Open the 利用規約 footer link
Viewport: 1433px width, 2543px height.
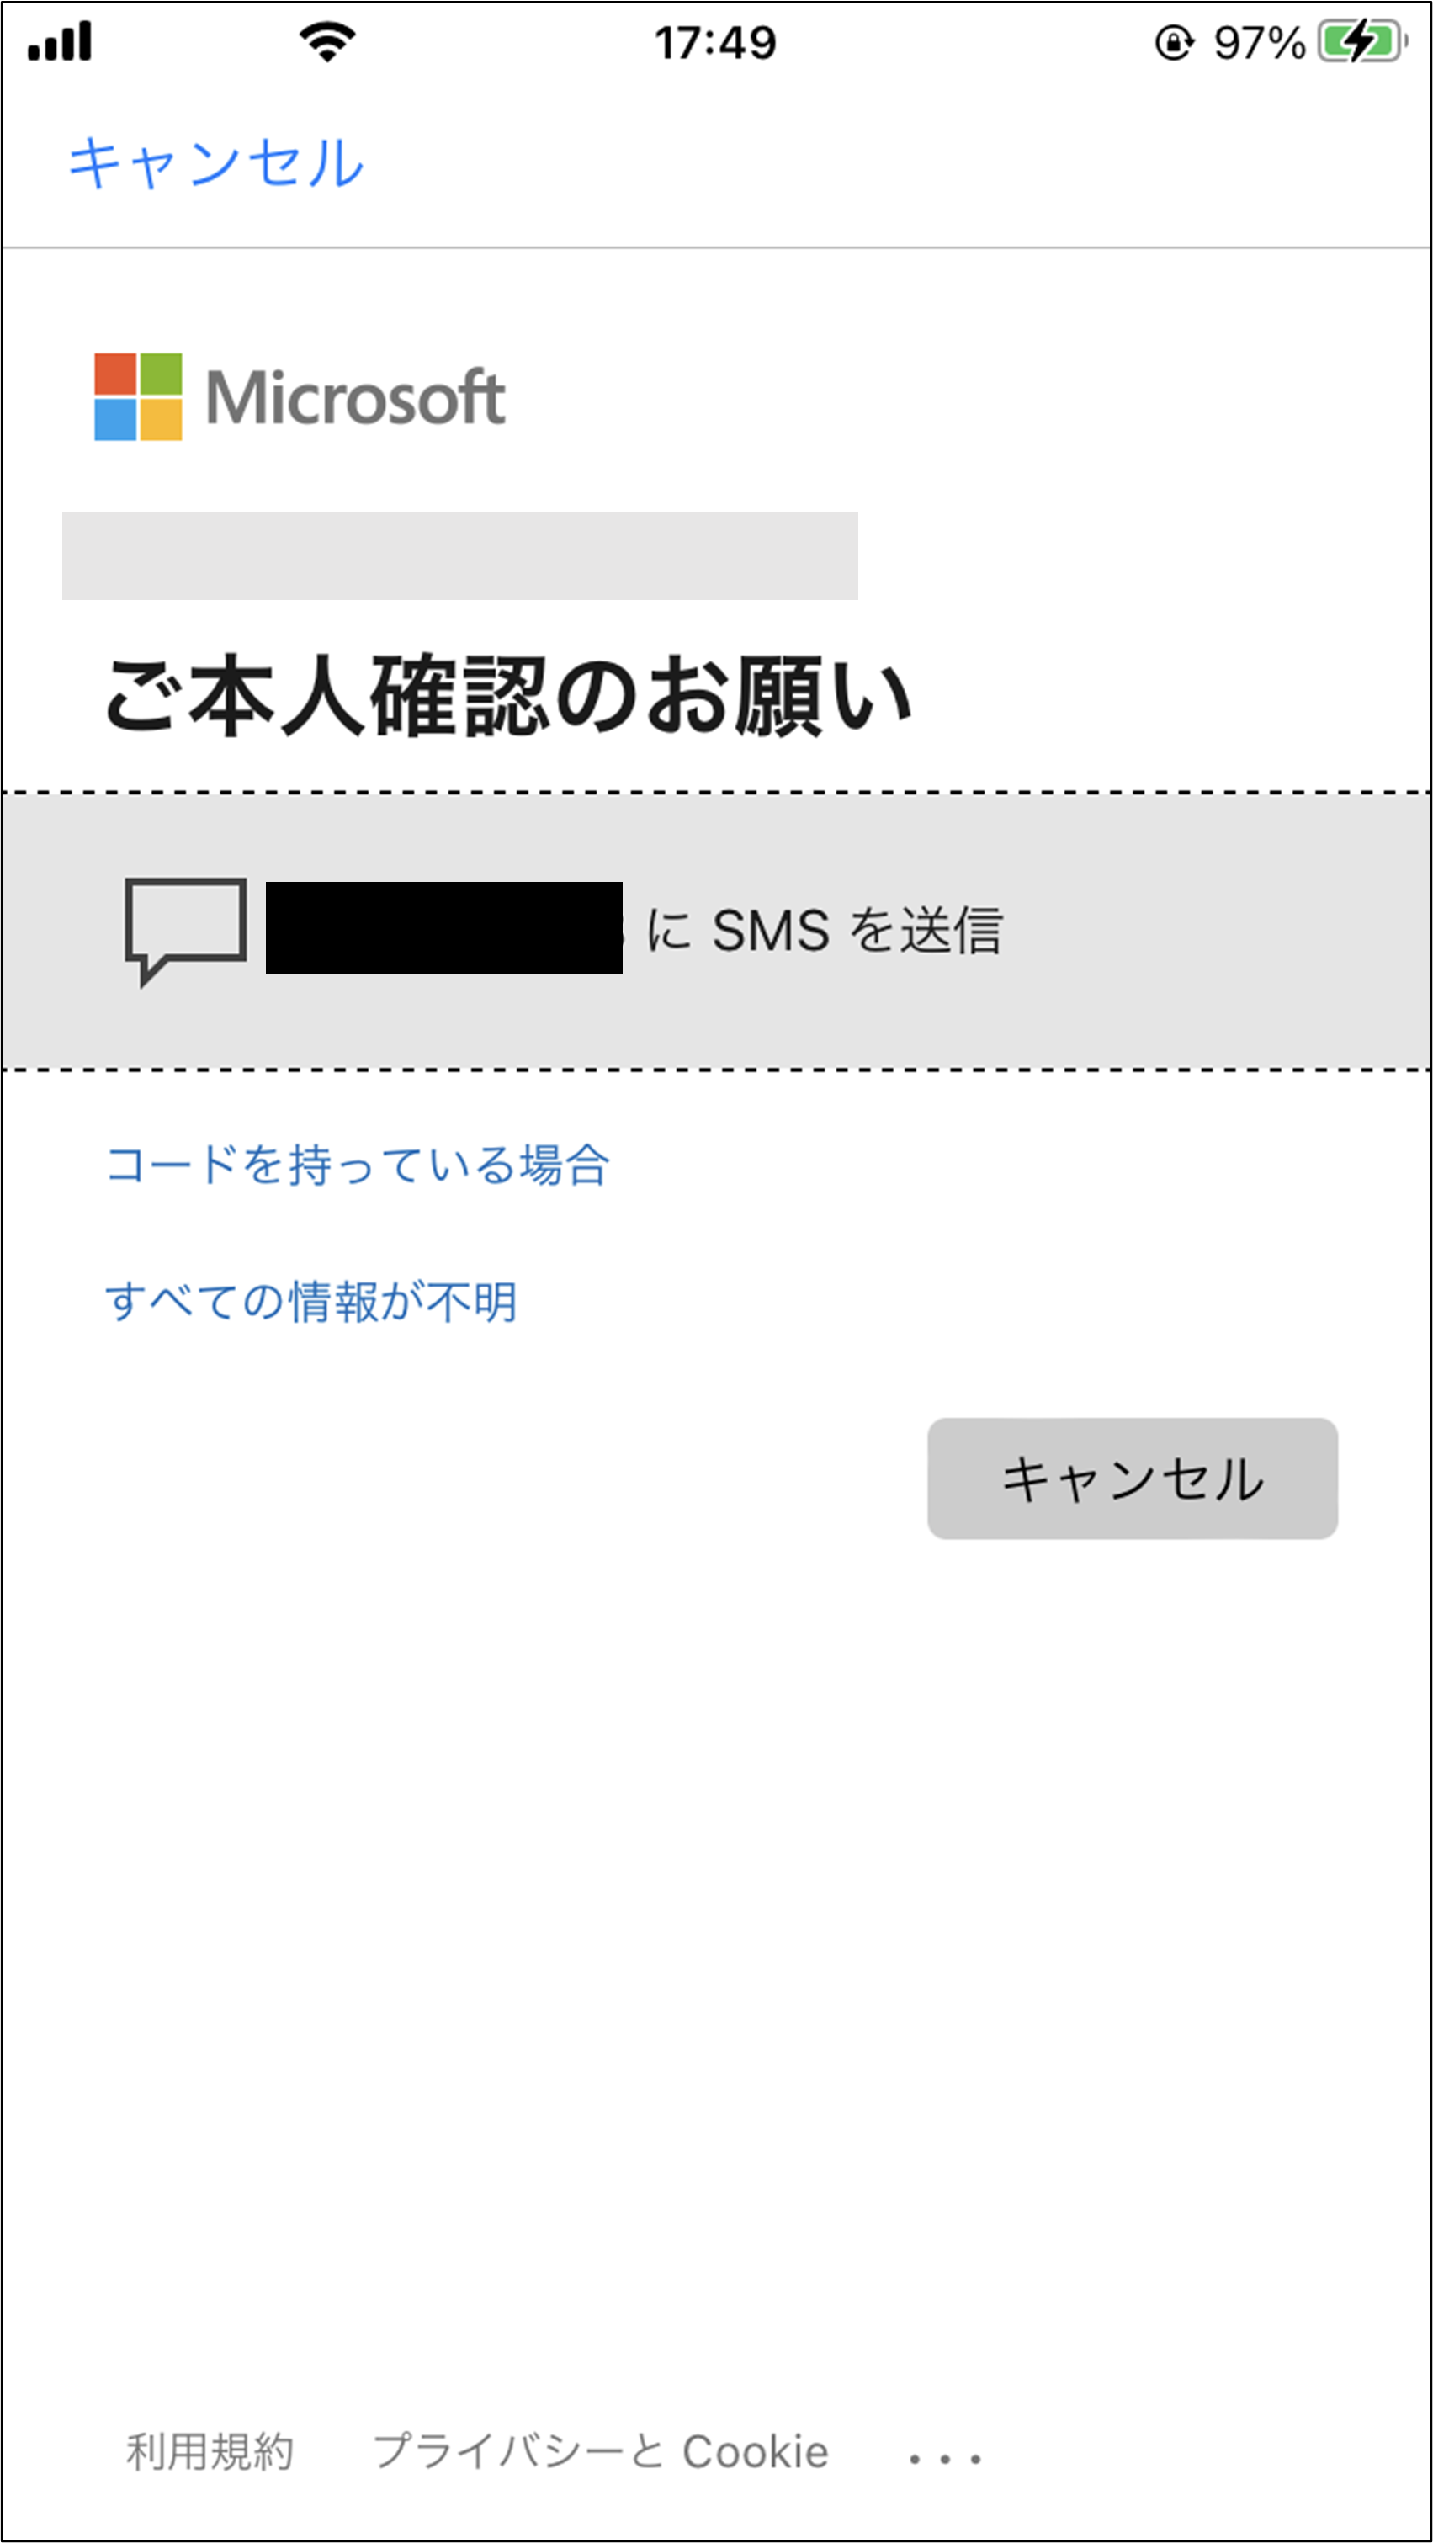pyautogui.click(x=210, y=2452)
